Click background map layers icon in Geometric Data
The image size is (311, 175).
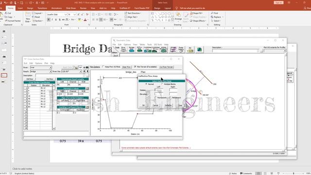pyautogui.click(x=199, y=50)
